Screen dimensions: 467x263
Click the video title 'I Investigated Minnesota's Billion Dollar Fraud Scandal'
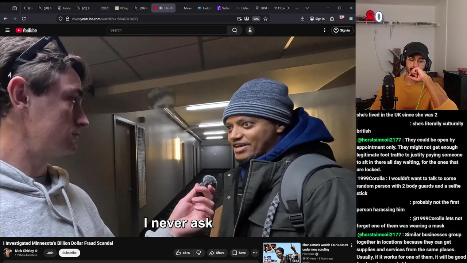pyautogui.click(x=58, y=243)
